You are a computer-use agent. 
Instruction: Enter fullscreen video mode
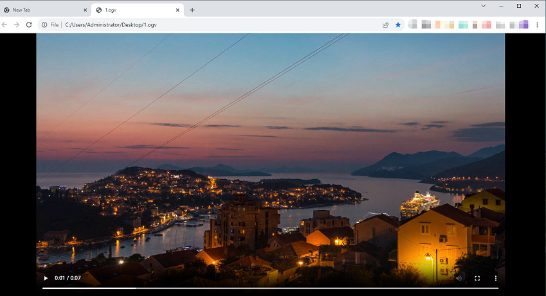[477, 278]
